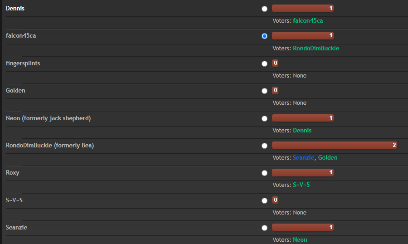408x244 pixels.
Task: Open the Golden voter profile link
Action: click(328, 157)
